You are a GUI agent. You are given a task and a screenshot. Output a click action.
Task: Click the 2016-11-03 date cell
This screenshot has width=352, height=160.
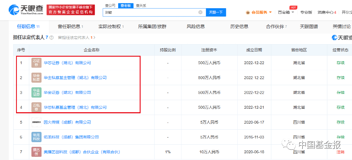[254, 137]
